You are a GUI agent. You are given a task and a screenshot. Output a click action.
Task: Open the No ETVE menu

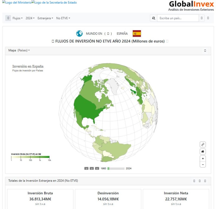coord(63,18)
